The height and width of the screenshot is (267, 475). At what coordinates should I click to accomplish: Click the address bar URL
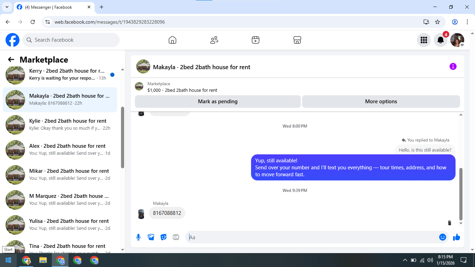(110, 22)
